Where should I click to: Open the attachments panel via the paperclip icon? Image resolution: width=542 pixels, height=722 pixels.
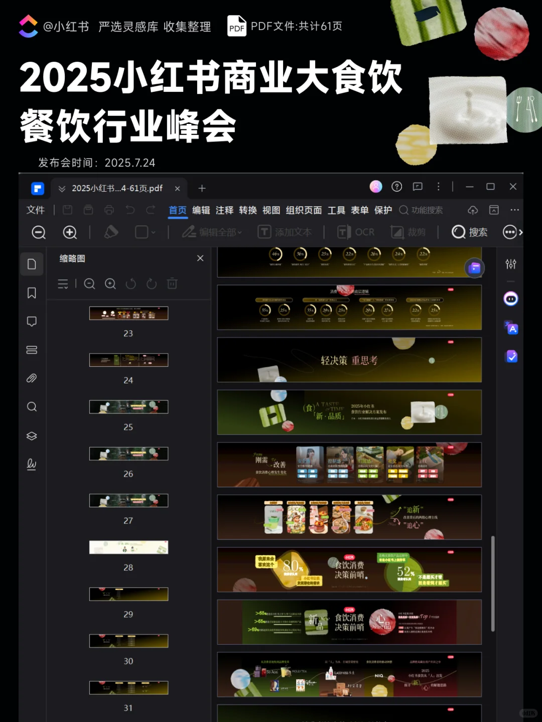coord(32,378)
